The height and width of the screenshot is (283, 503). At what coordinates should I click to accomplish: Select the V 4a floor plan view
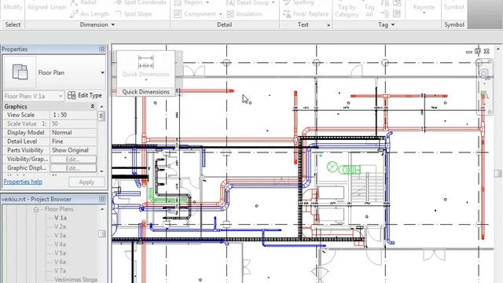click(x=60, y=244)
